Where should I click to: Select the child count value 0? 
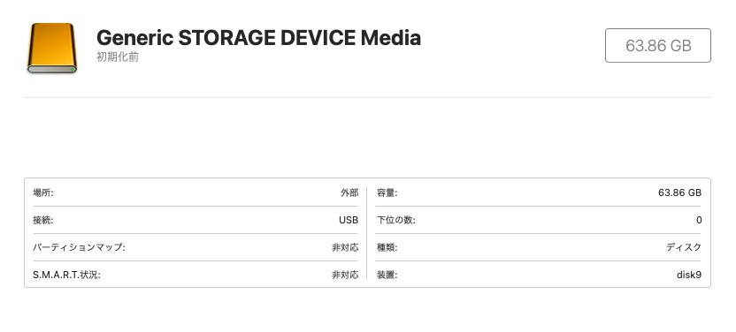[699, 220]
